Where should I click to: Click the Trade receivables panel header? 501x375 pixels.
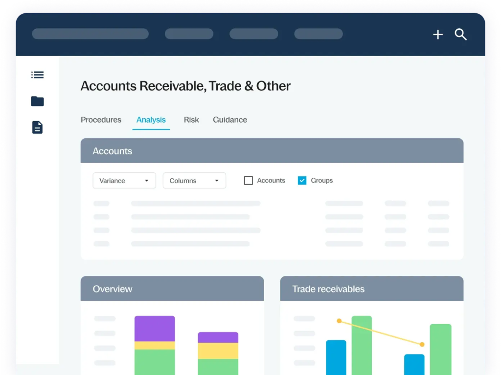pyautogui.click(x=371, y=289)
